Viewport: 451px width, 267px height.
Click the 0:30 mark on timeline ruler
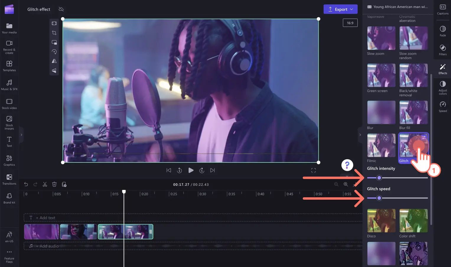click(203, 194)
